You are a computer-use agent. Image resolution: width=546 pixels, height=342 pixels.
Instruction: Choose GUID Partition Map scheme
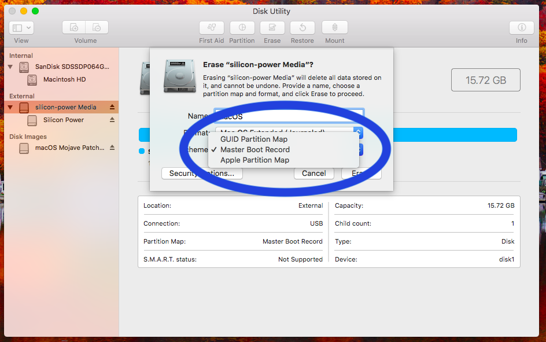pos(254,139)
